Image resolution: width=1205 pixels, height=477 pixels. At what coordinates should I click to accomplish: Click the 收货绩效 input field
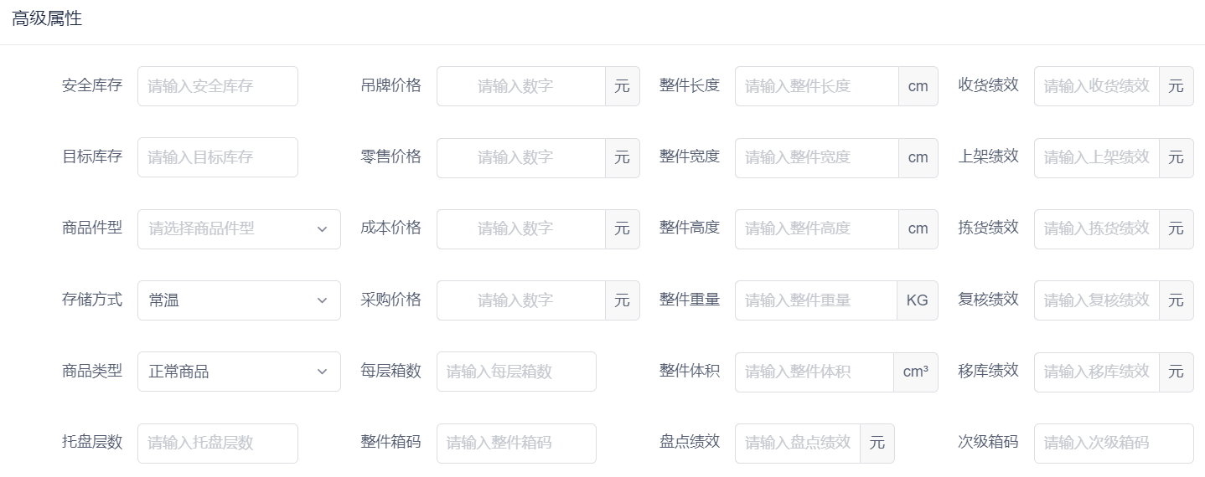pos(1097,86)
